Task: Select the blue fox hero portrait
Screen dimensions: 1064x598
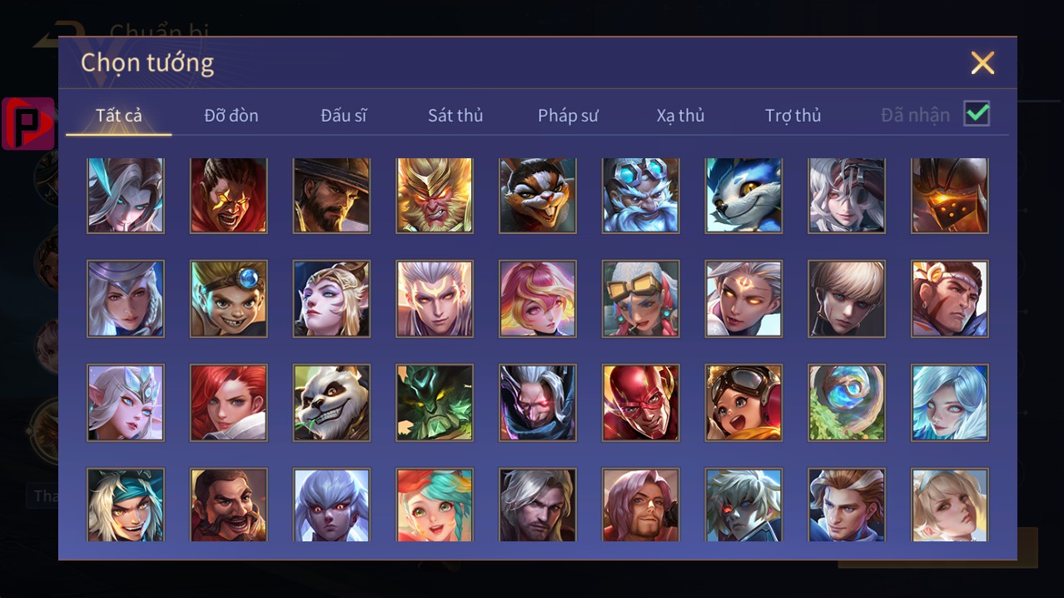Action: pos(744,195)
